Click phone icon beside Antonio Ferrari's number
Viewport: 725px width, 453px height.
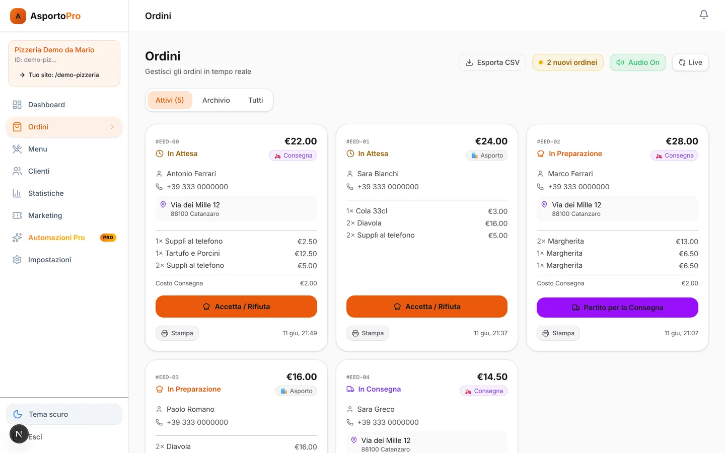(159, 187)
